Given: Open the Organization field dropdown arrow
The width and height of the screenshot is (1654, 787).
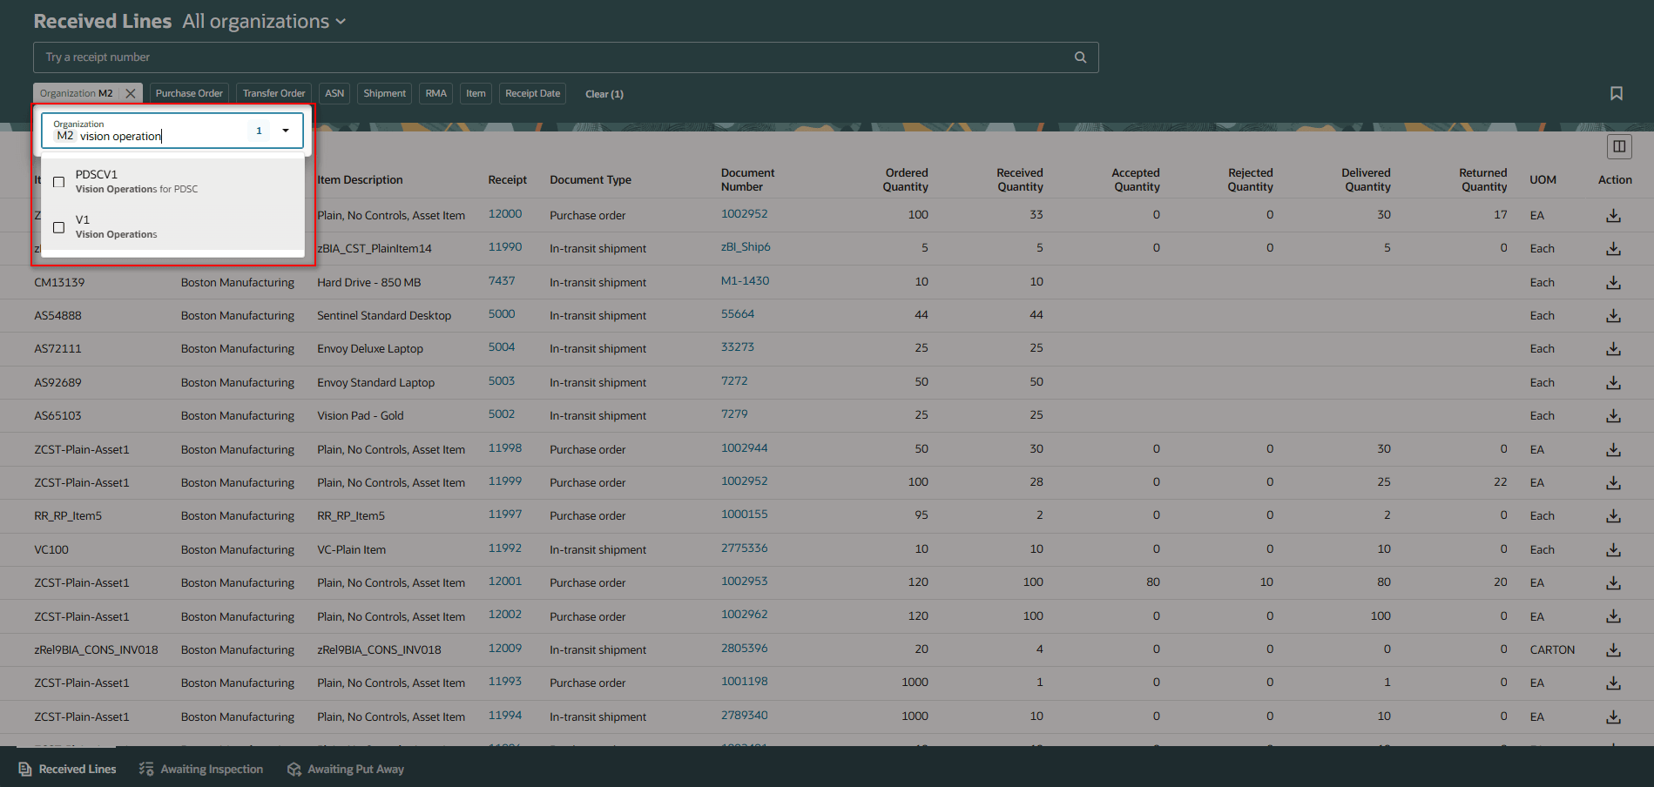Looking at the screenshot, I should 286,131.
